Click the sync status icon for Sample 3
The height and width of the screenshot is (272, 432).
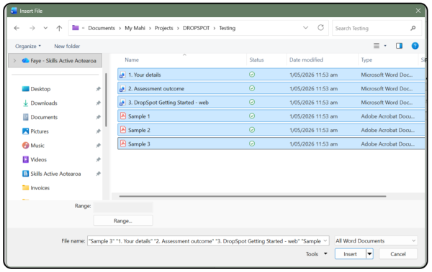click(252, 144)
